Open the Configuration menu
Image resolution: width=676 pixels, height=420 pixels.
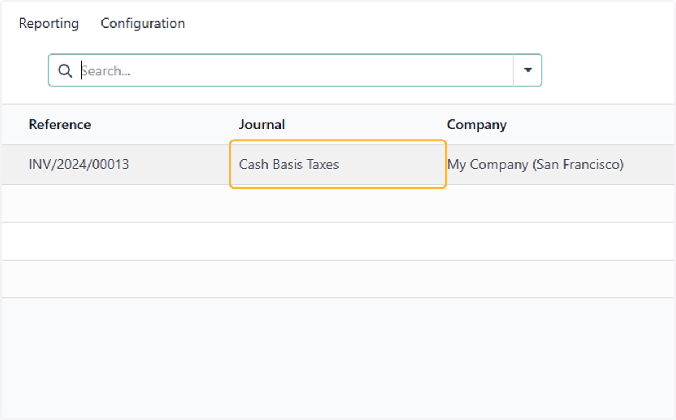coord(143,23)
